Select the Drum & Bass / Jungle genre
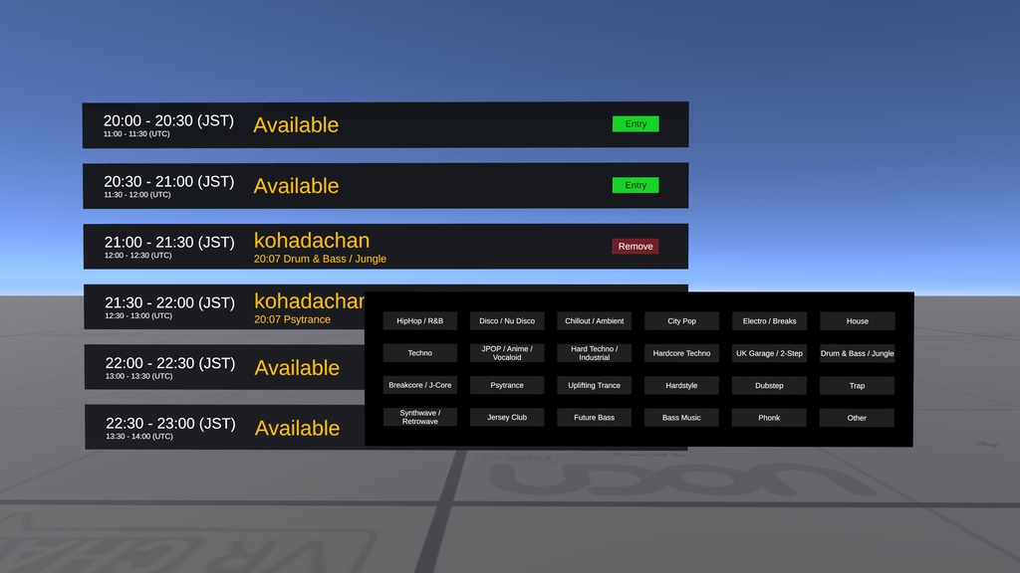The image size is (1020, 573). [x=857, y=353]
